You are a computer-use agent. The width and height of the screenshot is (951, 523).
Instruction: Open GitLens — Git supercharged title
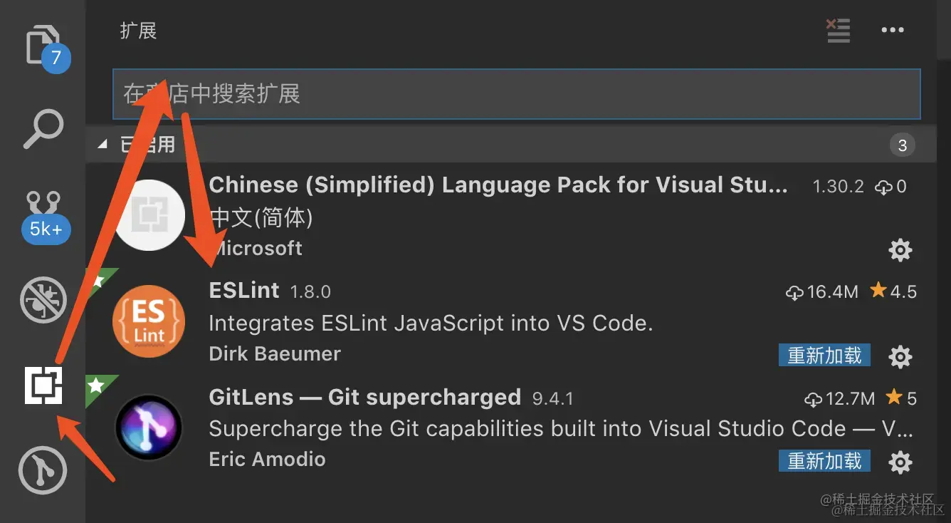(364, 397)
